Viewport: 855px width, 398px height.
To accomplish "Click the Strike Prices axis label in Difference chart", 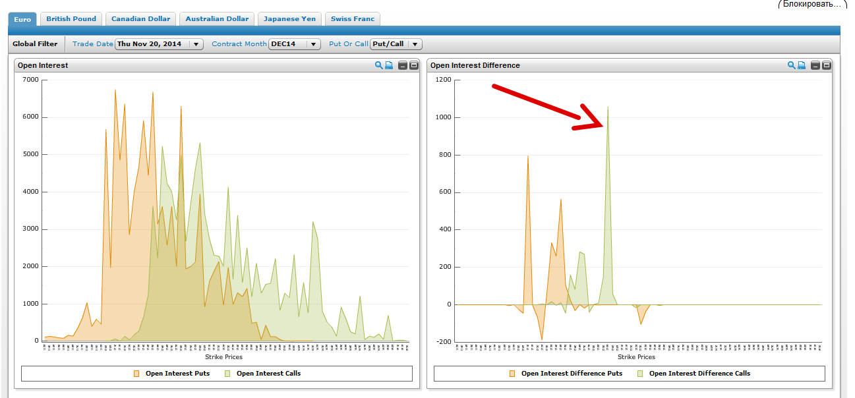I will click(636, 357).
